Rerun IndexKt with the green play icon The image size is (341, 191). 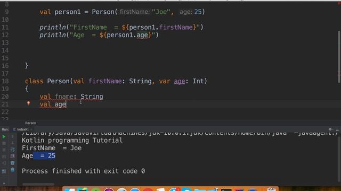click(x=4, y=137)
